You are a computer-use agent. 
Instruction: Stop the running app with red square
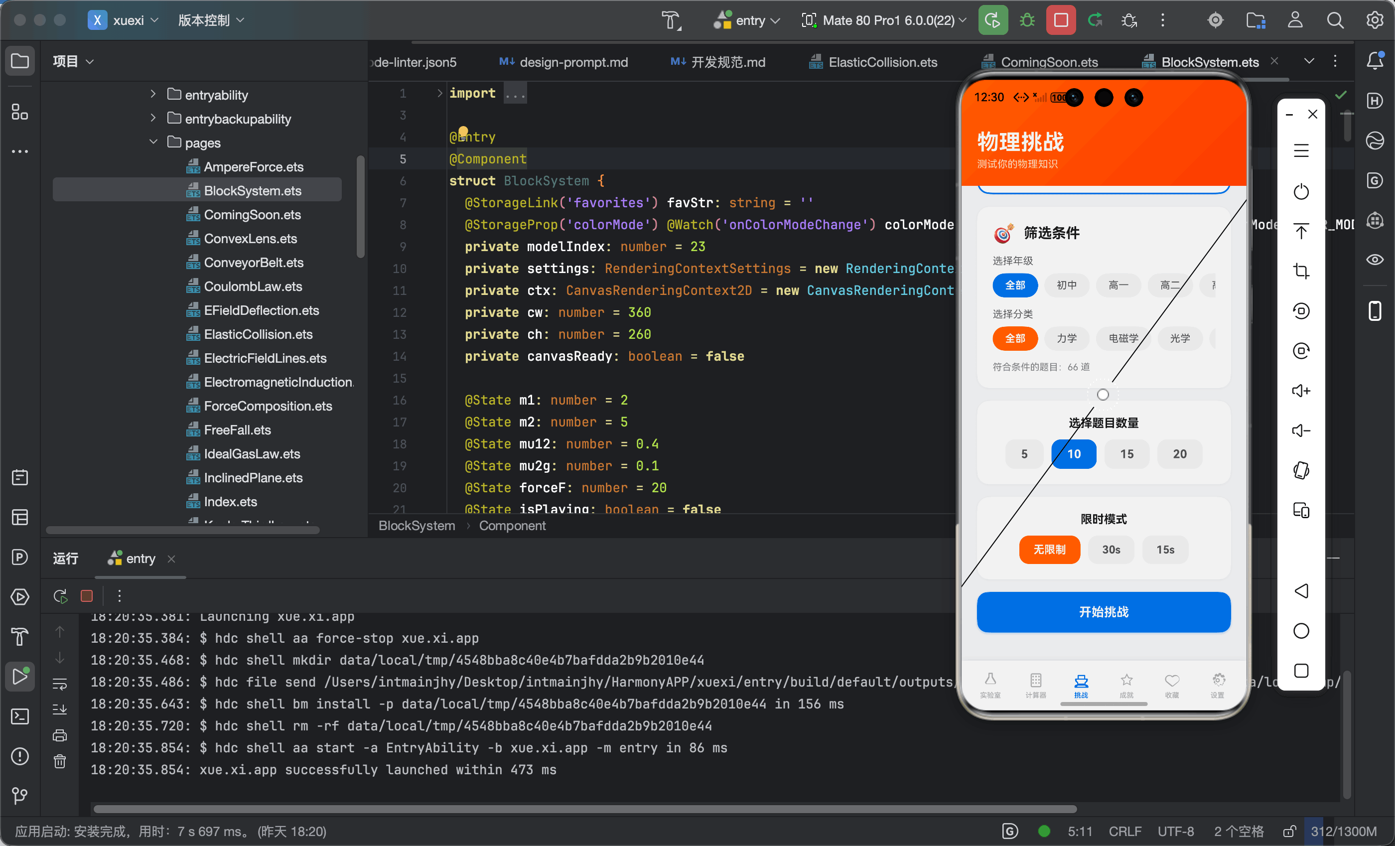click(1060, 20)
